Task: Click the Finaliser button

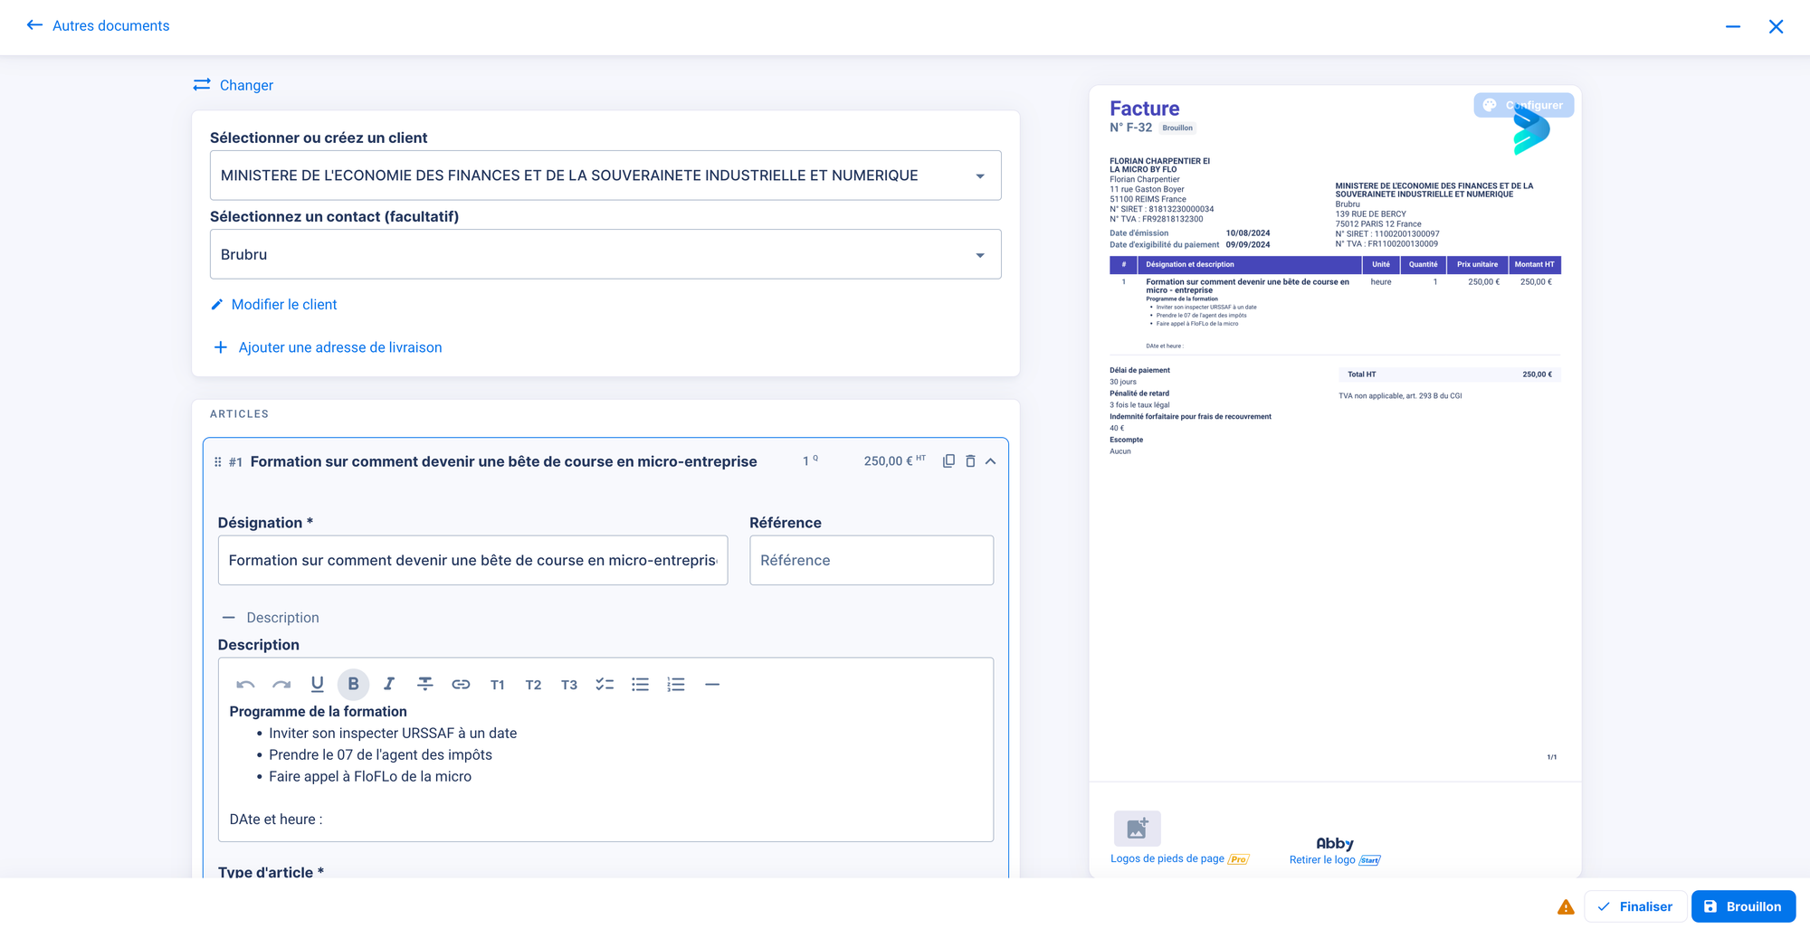Action: [x=1635, y=906]
